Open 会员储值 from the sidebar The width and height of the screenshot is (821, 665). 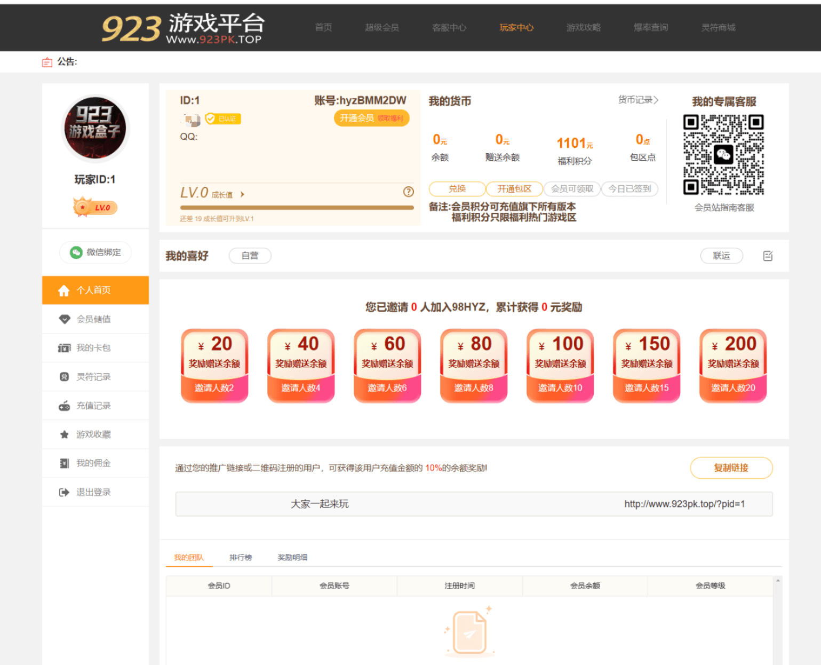93,319
